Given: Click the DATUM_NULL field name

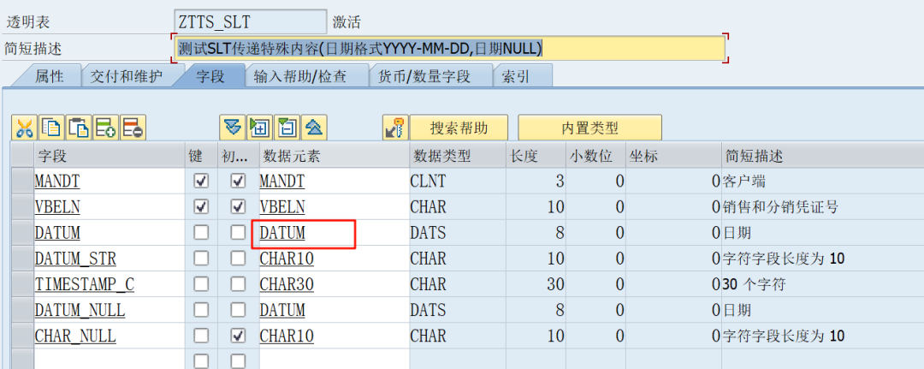Looking at the screenshot, I should [80, 310].
